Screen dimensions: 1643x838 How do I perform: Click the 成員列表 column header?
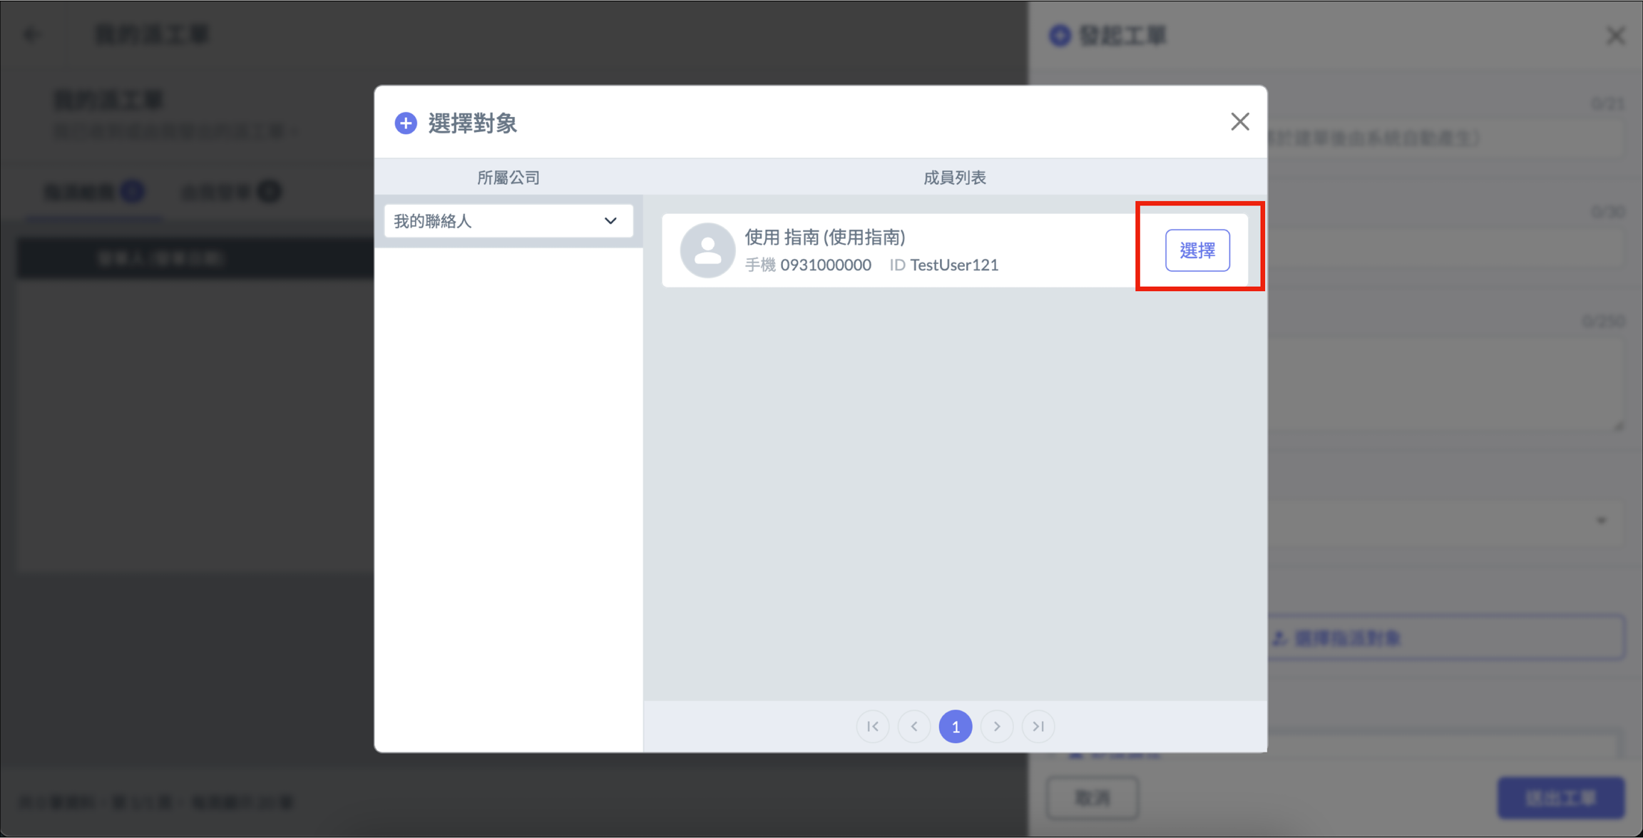coord(954,178)
